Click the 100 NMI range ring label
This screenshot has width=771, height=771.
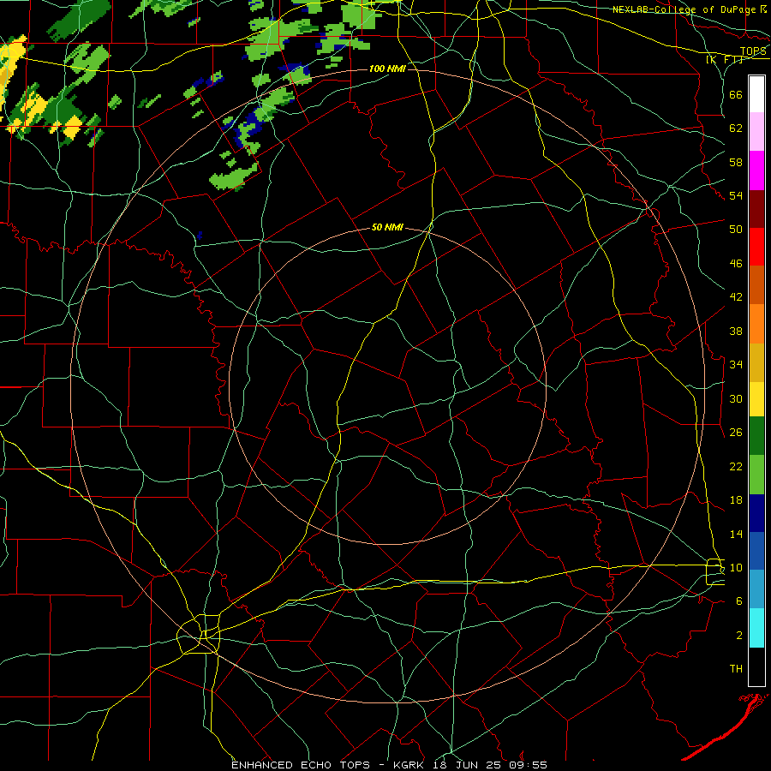coord(387,69)
